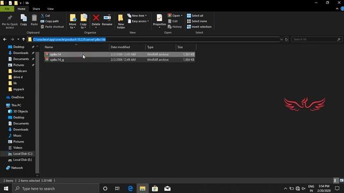
Task: Switch to the Home tab
Action: coord(21,9)
